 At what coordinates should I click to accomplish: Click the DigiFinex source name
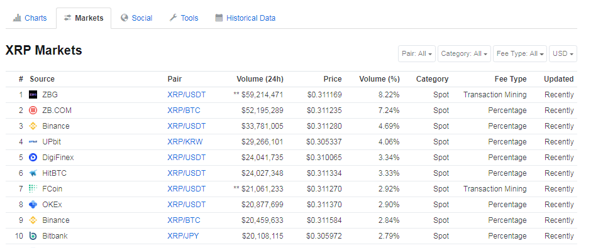[x=58, y=158]
